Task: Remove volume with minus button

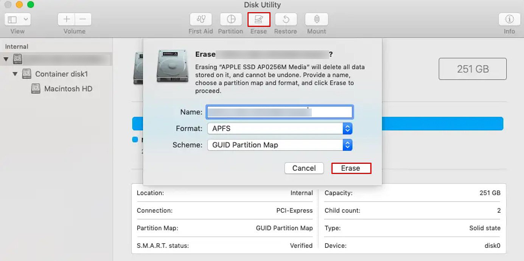Action: (83, 19)
